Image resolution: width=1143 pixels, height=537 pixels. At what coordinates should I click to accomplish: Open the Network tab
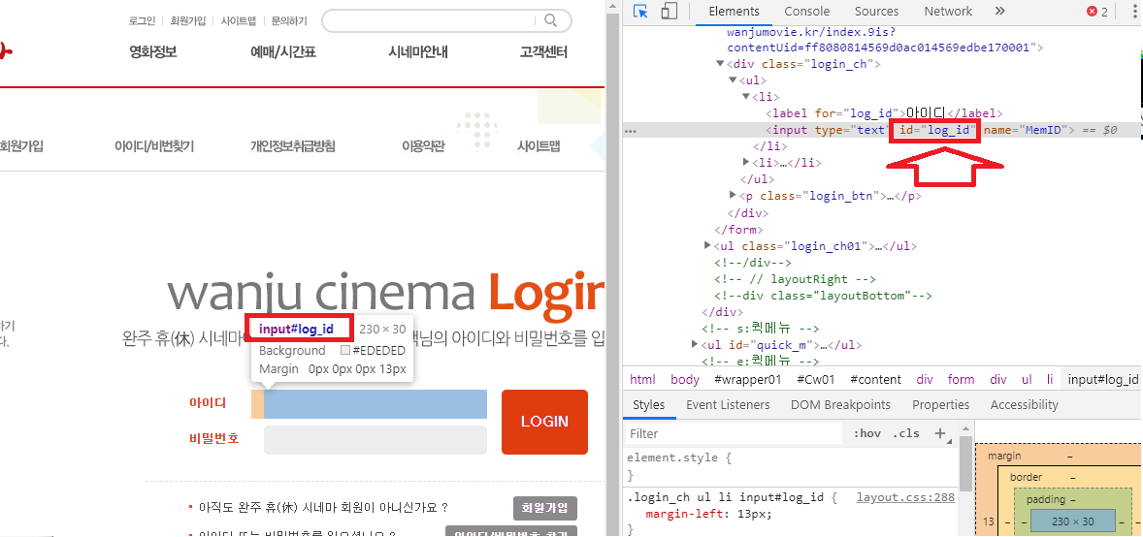point(948,11)
